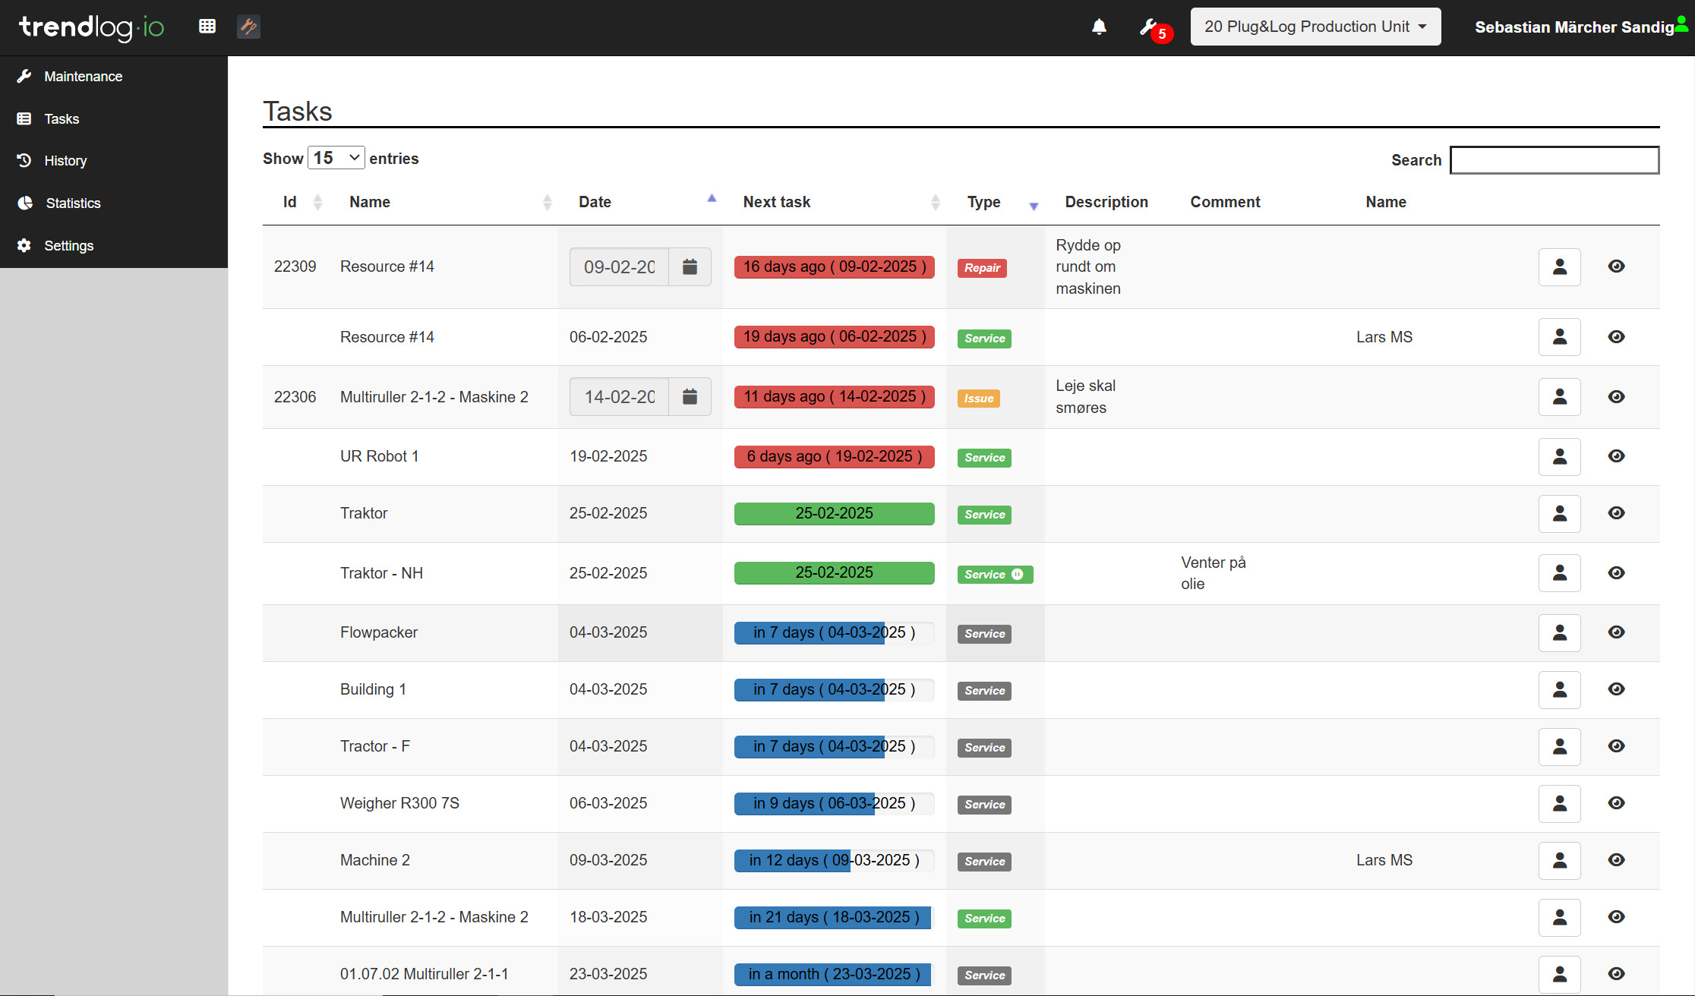Image resolution: width=1695 pixels, height=996 pixels.
Task: View task 22306 via eye icon
Action: coord(1617,397)
